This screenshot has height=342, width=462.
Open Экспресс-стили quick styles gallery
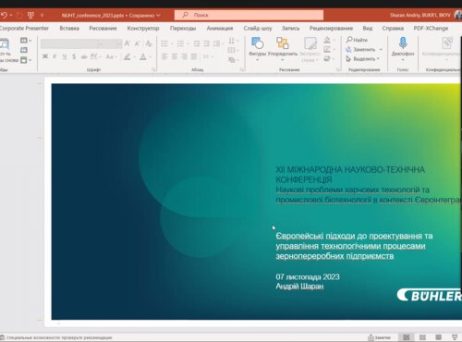pos(310,50)
